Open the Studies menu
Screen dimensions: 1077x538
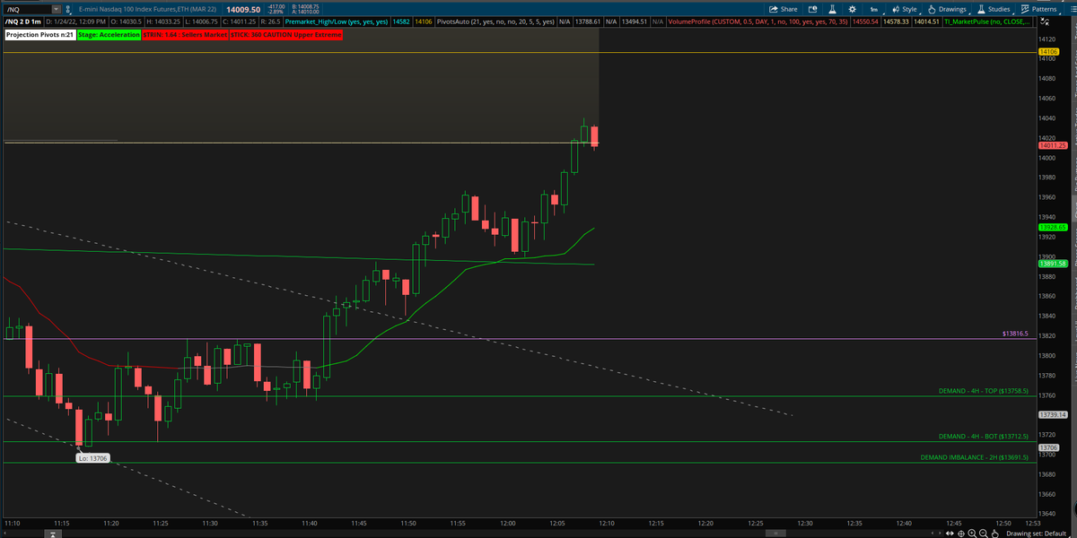tap(994, 9)
